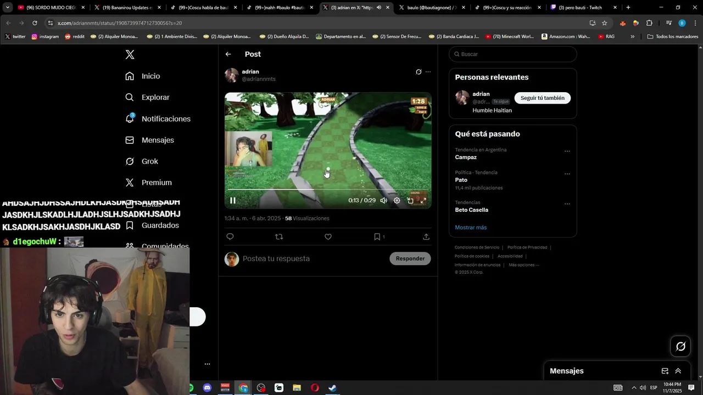Screen dimensions: 703x395
Task: Switch to the 'Bananirou Updates' tab
Action: 127,8
